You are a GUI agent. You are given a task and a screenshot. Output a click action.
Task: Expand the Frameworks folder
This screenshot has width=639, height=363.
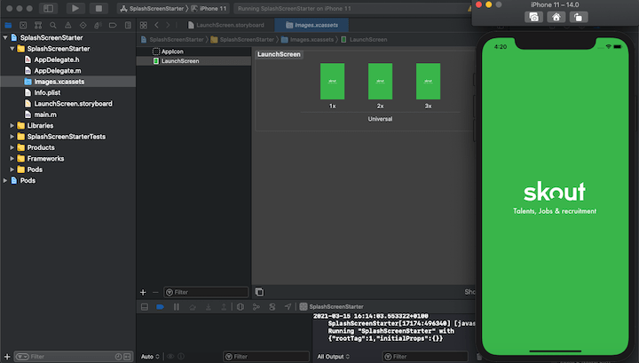[x=12, y=159]
